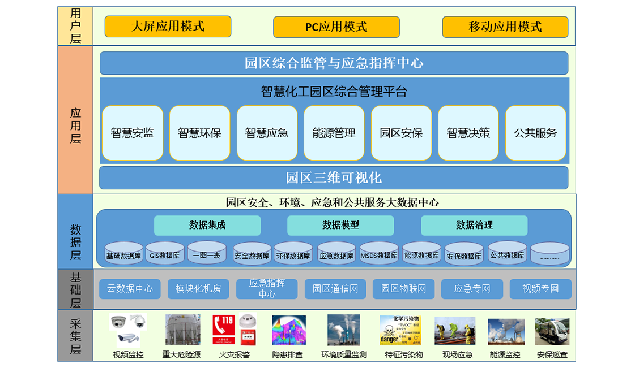The width and height of the screenshot is (635, 368).
Task: Open the 重大危险源 storage tank icon
Action: pos(180,330)
